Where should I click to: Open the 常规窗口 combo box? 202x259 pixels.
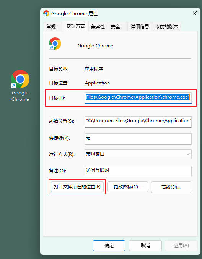click(x=138, y=154)
